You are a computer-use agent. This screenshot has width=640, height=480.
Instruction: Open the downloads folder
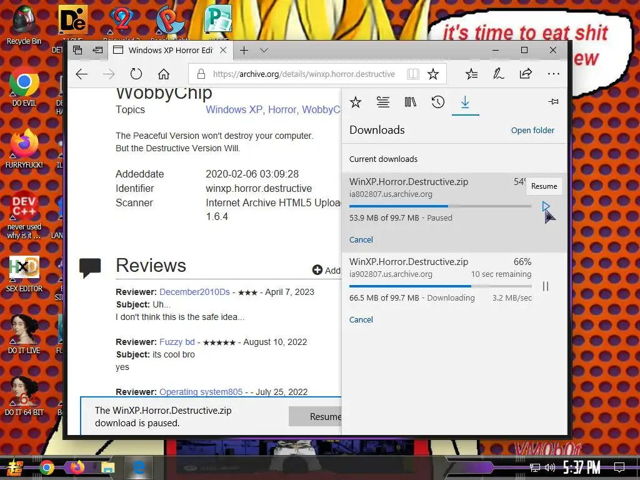pos(532,130)
